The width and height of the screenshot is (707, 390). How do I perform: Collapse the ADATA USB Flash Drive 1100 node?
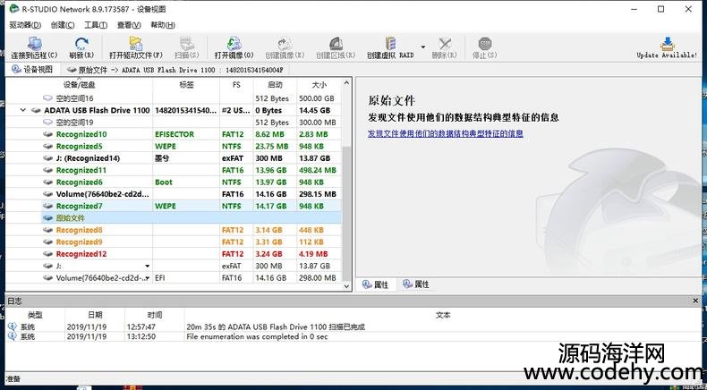click(x=23, y=110)
